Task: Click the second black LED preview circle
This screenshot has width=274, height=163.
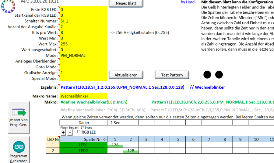Action: (x=219, y=75)
